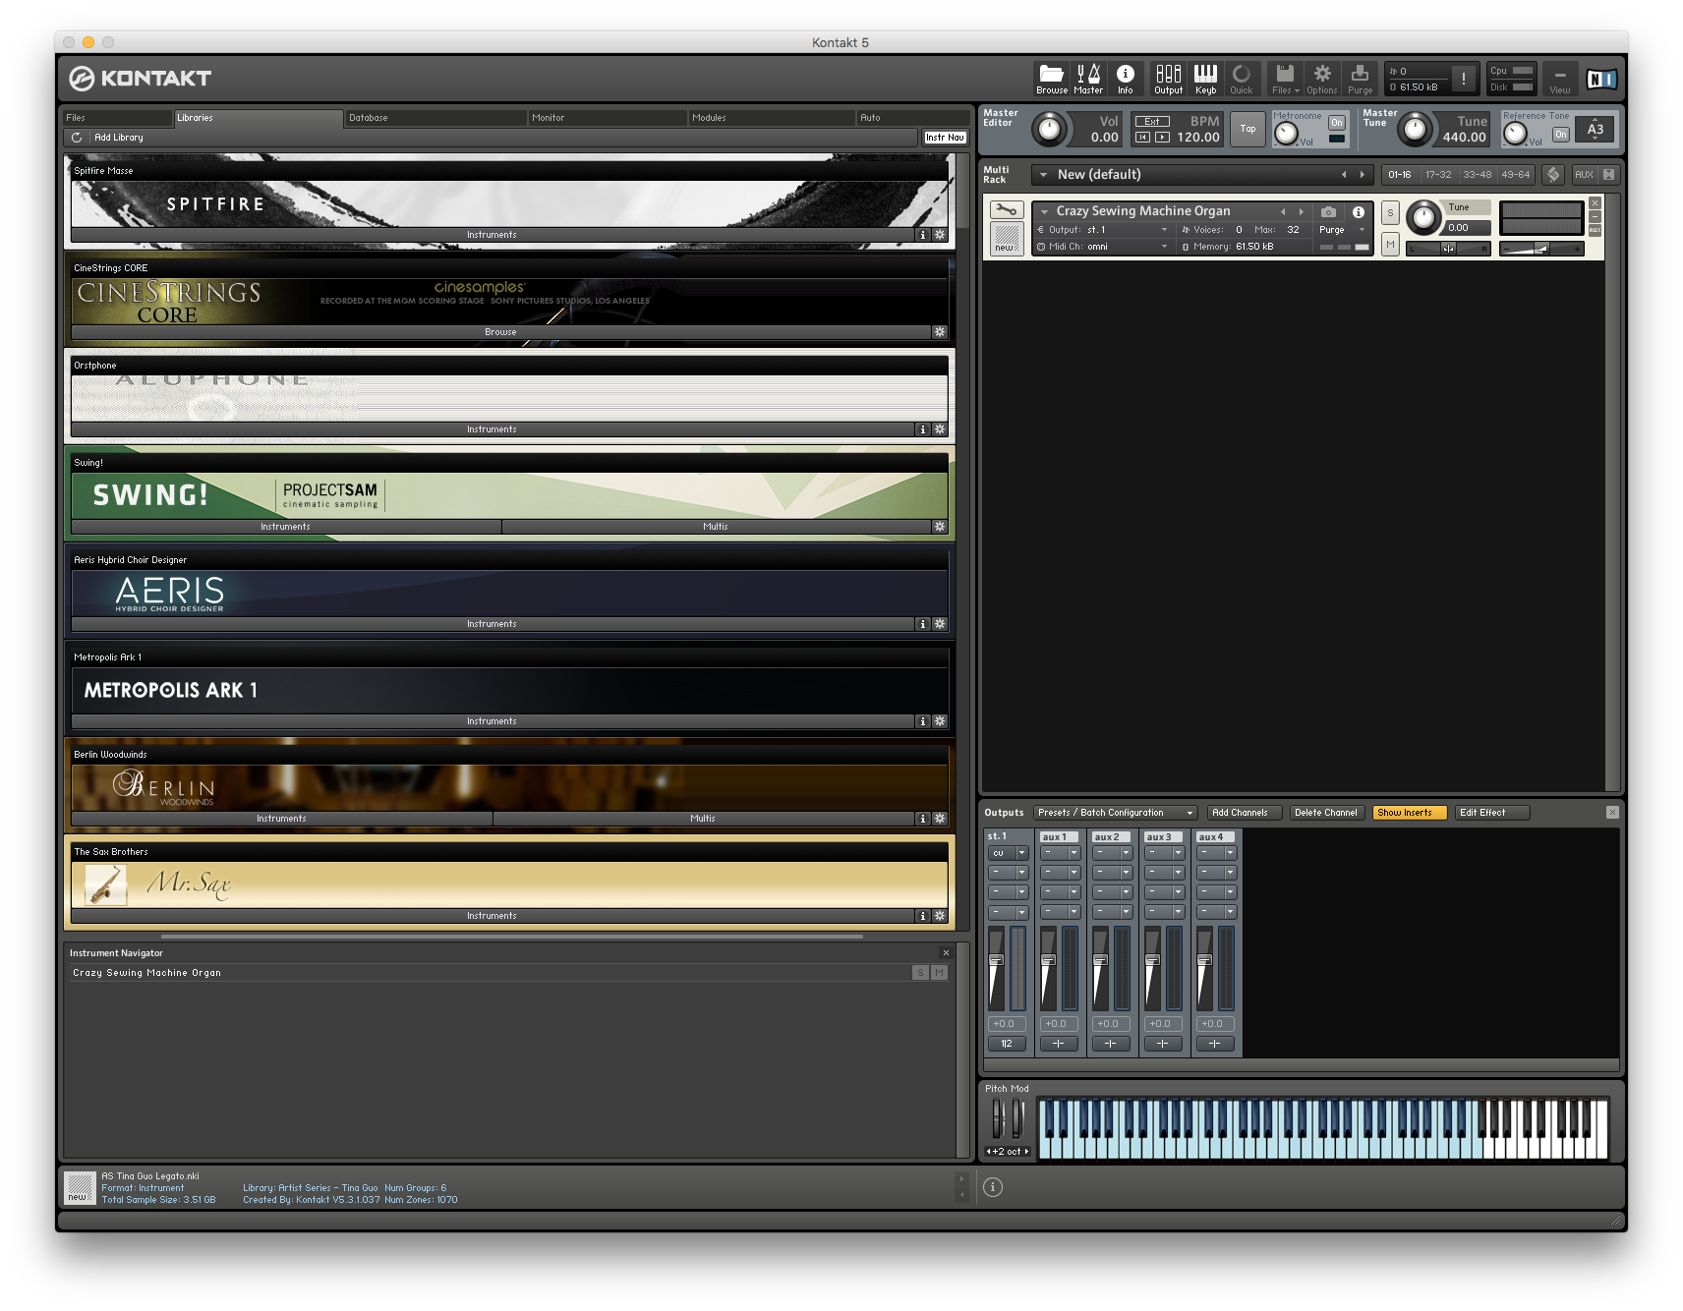
Task: Open the Files menu dropdown in toolbar
Action: pos(1285,78)
